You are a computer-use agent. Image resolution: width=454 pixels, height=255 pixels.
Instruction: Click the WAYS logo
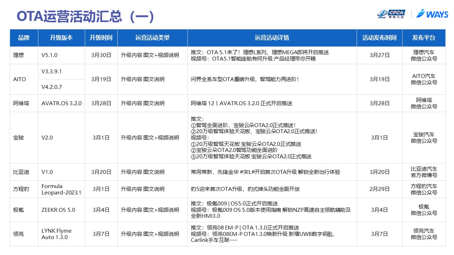tap(432, 14)
